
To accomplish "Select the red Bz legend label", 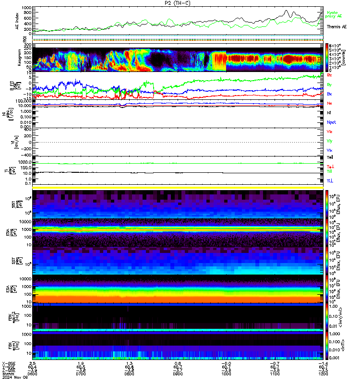I will pyautogui.click(x=329, y=75).
